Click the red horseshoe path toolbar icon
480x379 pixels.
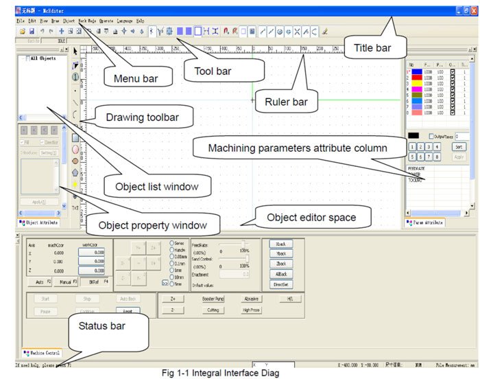226,32
